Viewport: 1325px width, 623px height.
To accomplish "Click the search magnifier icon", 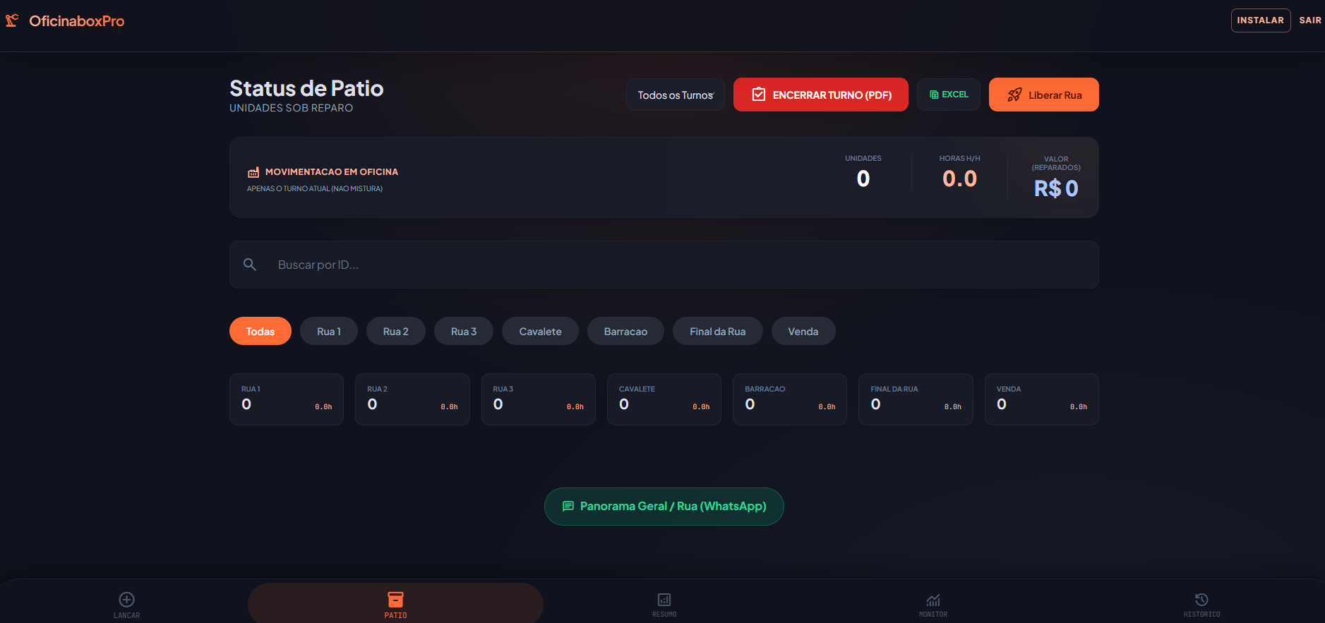I will [250, 265].
